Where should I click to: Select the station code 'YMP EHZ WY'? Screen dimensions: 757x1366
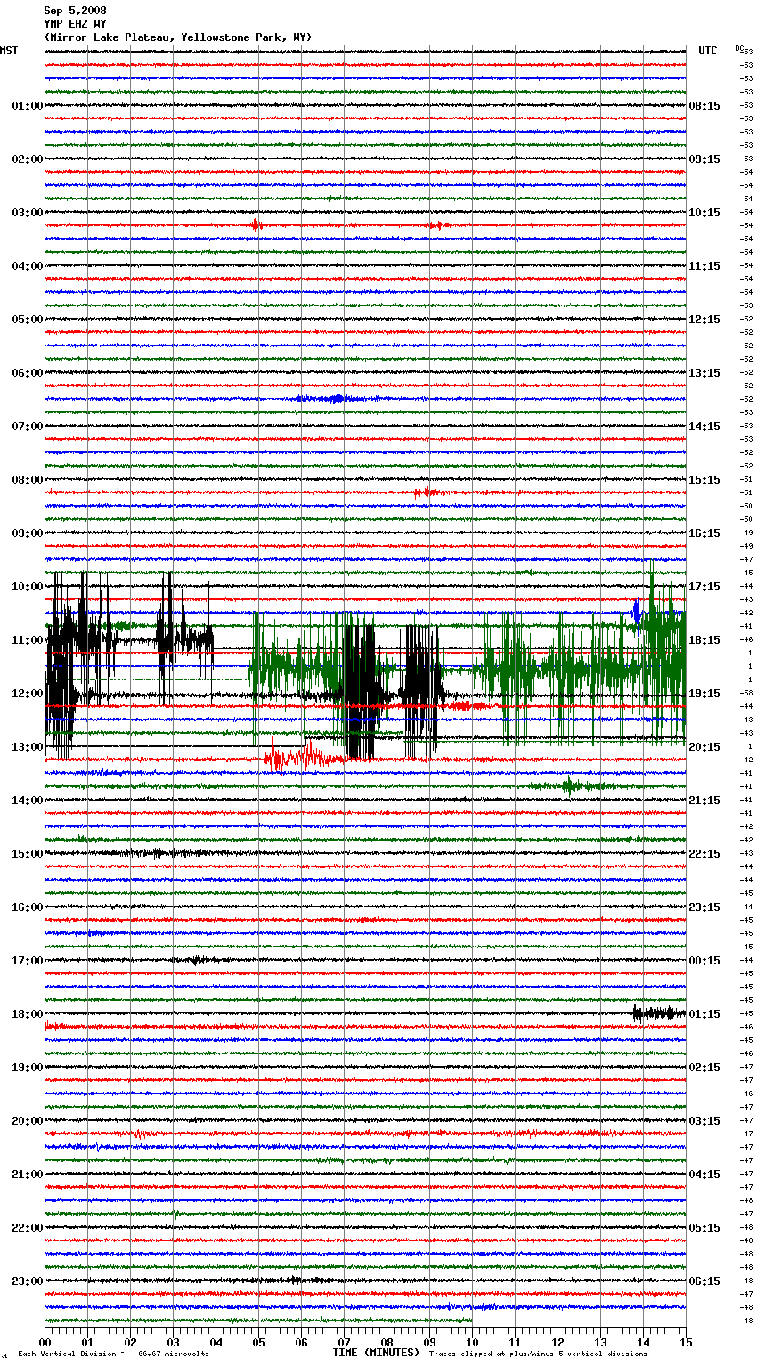pos(75,24)
